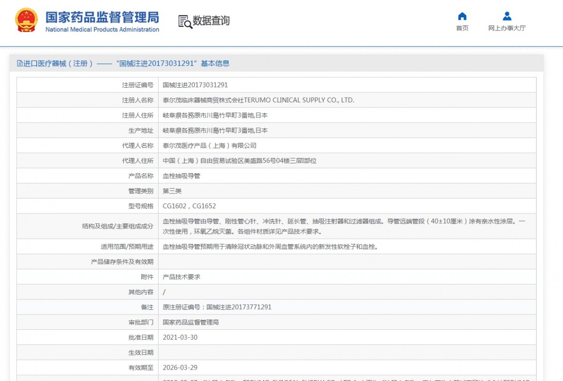
Task: Click the 审批部门 label cell
Action: tap(88, 322)
